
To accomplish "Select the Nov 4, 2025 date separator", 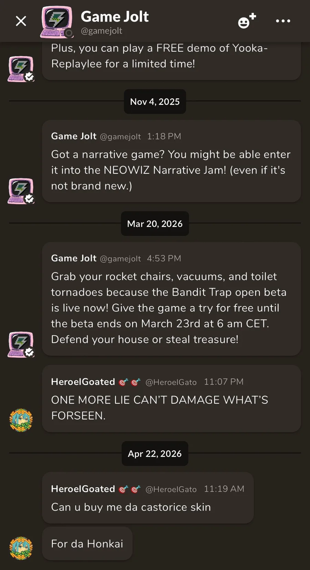I will [155, 102].
